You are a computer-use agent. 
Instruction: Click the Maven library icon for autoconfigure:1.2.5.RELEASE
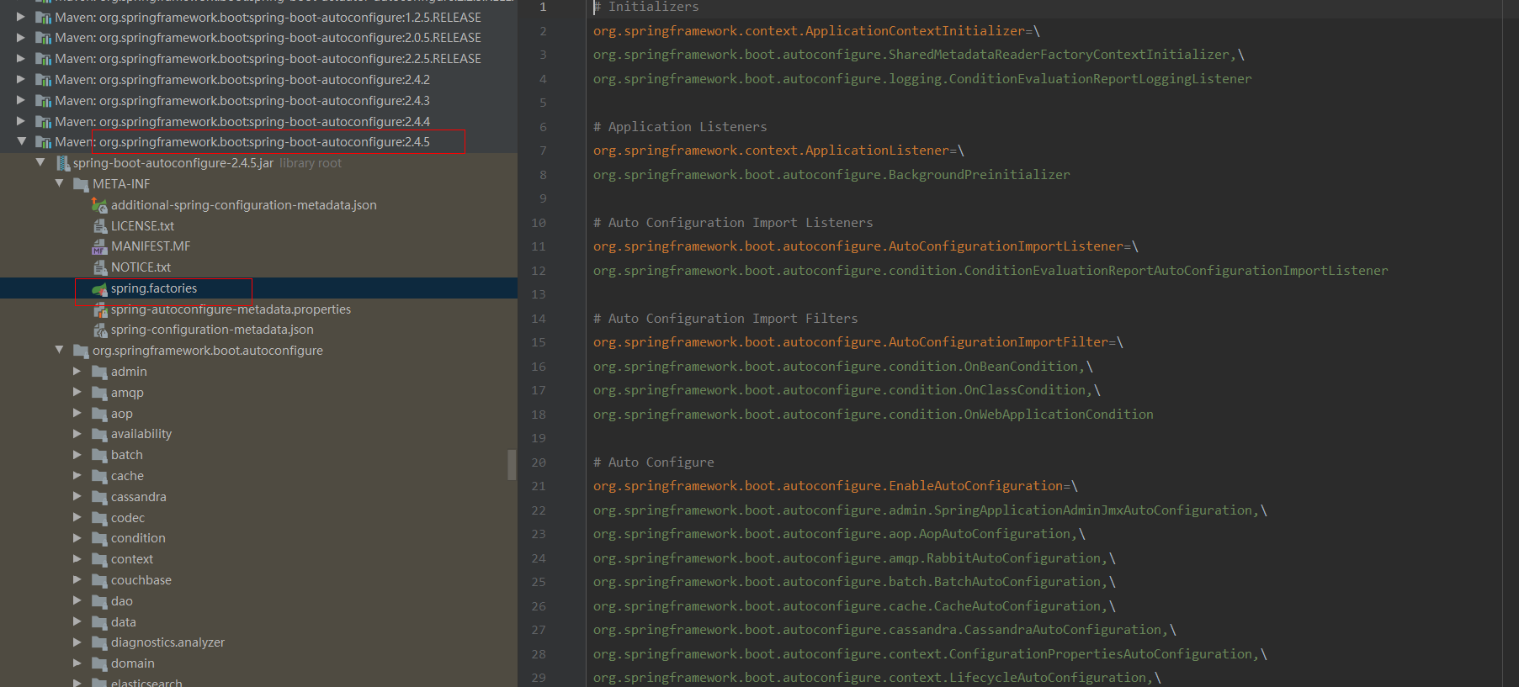[x=43, y=17]
